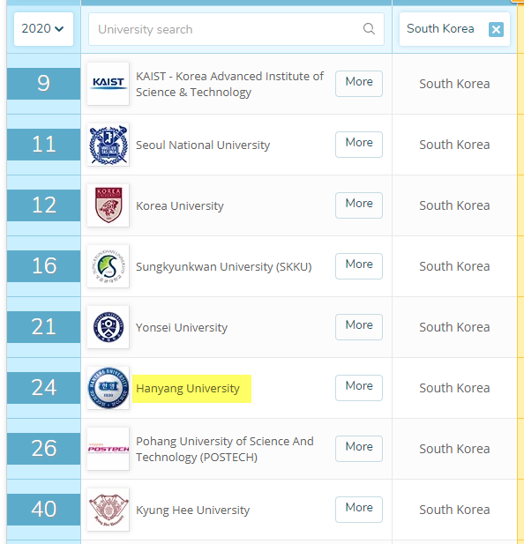
Task: Click the Sungkyunkwan University logo
Action: (x=108, y=266)
